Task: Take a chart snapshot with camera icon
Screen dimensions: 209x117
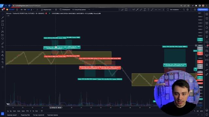Action: (195, 9)
